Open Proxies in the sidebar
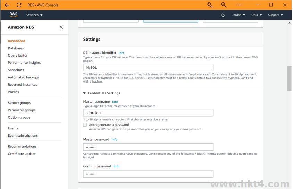This screenshot has width=293, height=189. pyautogui.click(x=13, y=92)
